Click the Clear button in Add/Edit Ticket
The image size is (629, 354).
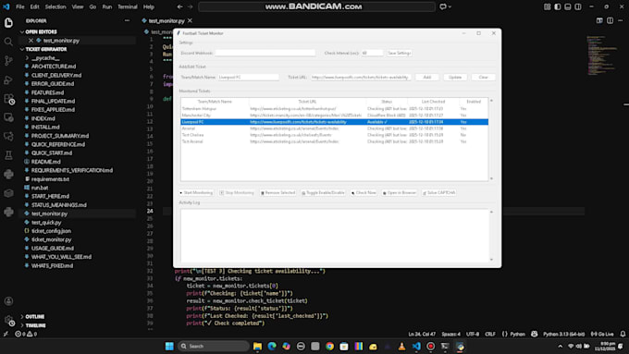click(x=483, y=77)
